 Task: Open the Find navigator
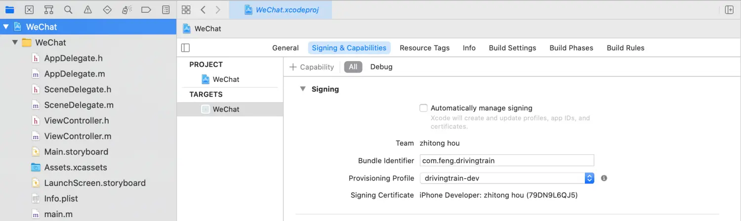click(x=68, y=10)
